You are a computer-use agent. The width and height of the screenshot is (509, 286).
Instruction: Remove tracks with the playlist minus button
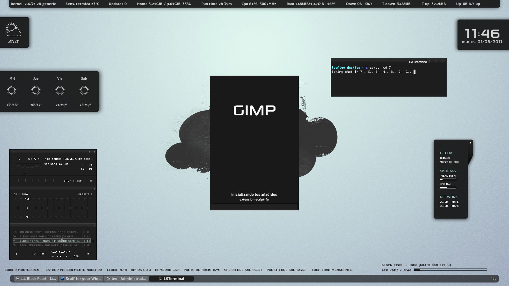point(25,254)
